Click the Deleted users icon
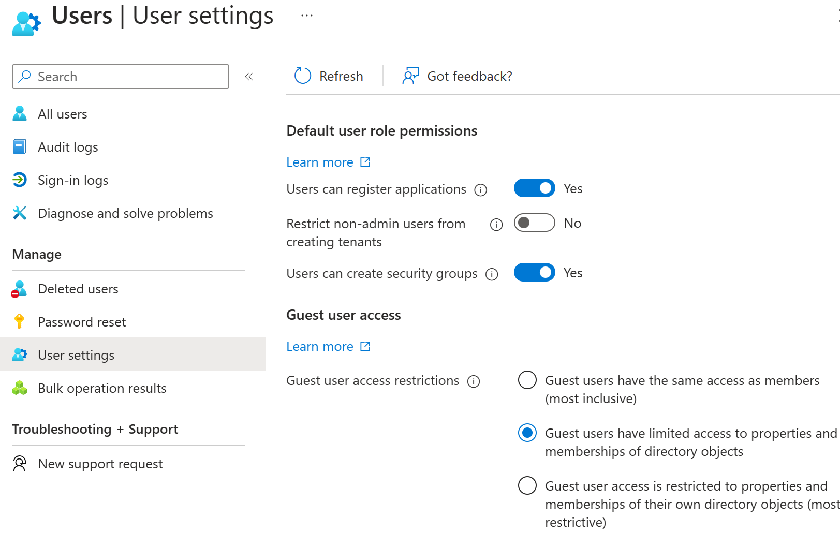The image size is (840, 533). point(19,289)
